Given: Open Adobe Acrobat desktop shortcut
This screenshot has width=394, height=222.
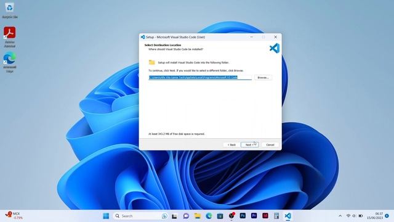Looking at the screenshot, I should 10,37.
